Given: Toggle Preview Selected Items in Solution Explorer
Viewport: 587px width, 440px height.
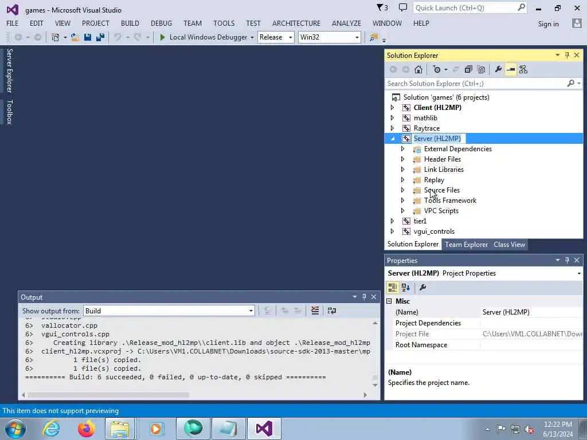Looking at the screenshot, I should [x=511, y=69].
